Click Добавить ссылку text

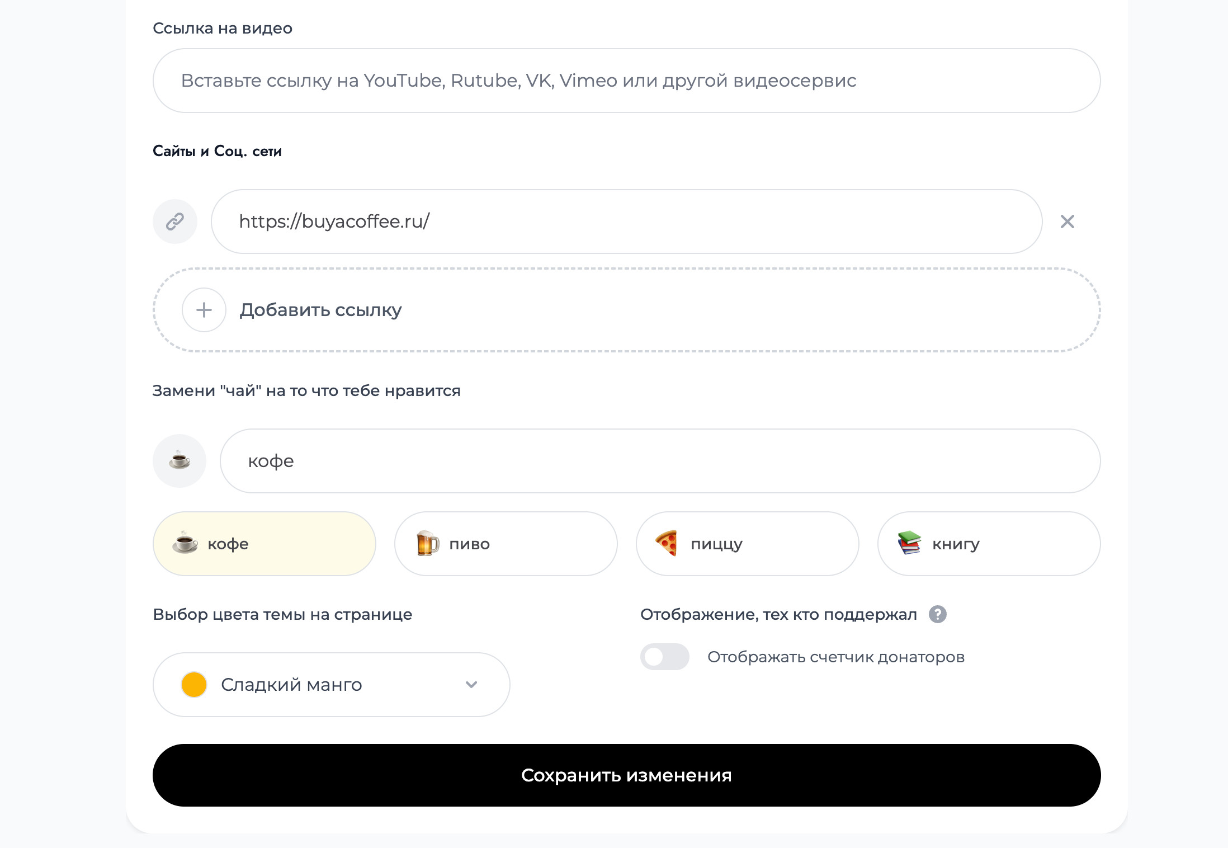[320, 310]
